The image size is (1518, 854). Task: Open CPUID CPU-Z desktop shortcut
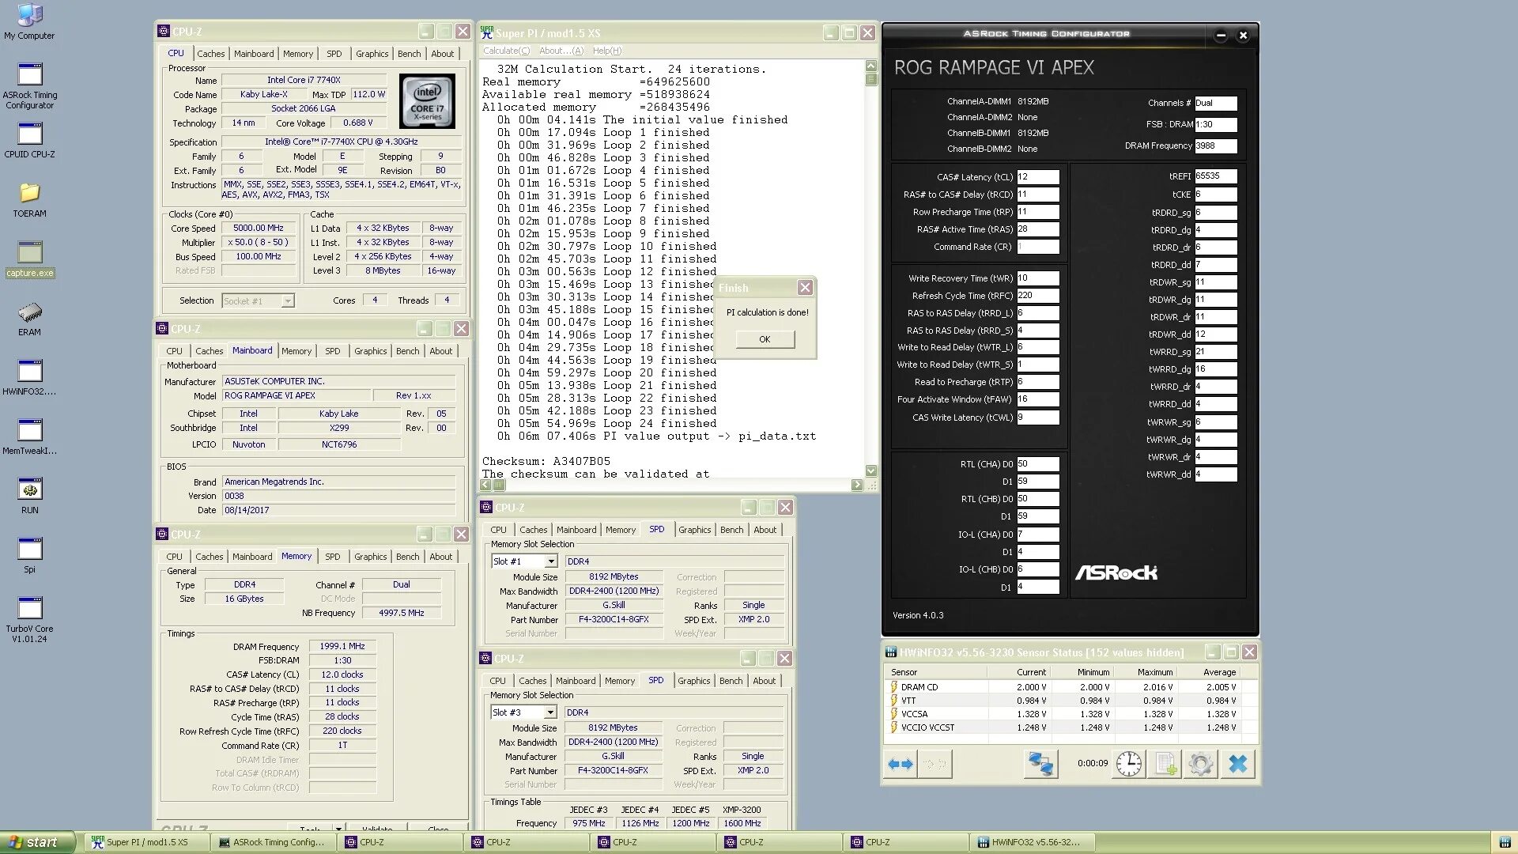(29, 141)
